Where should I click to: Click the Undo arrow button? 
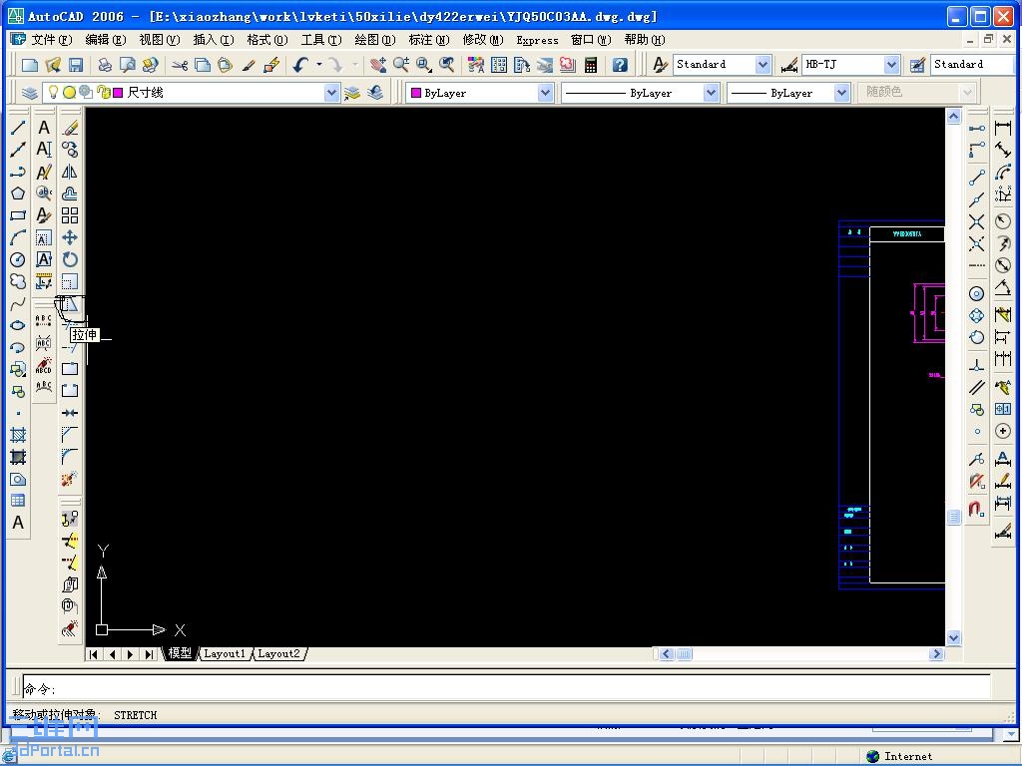point(300,65)
